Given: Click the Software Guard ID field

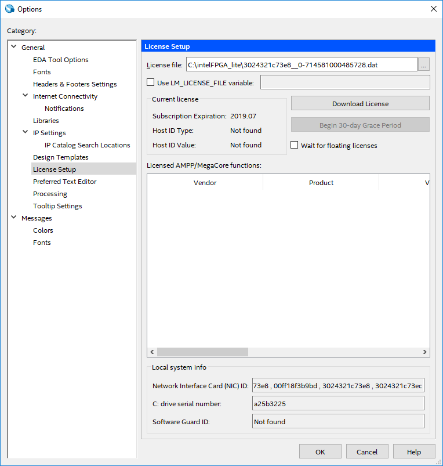Looking at the screenshot, I should point(338,421).
